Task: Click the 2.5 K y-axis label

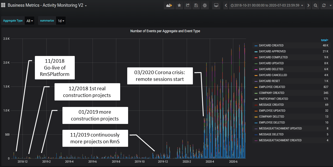Action: pyautogui.click(x=6, y=39)
